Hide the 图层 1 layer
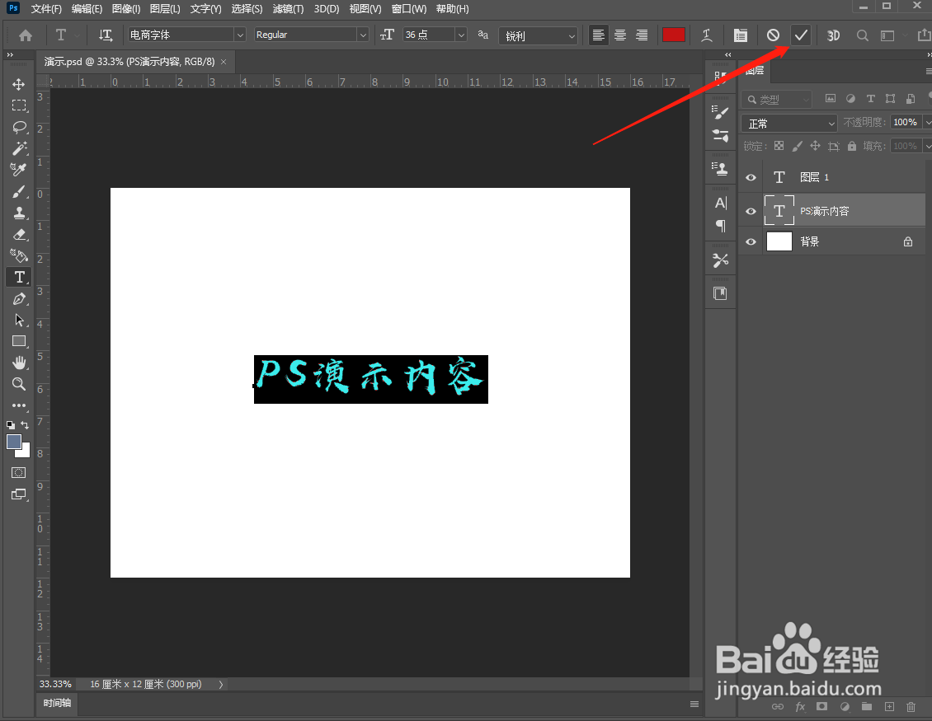932x721 pixels. click(x=751, y=178)
